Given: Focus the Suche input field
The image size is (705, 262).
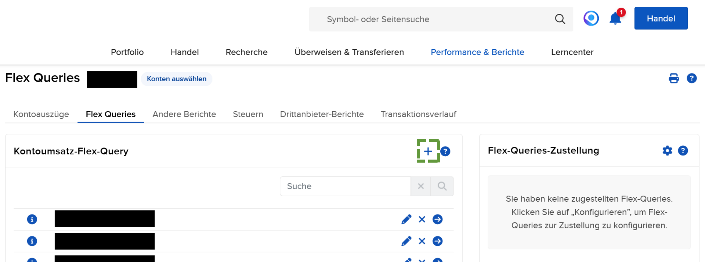Looking at the screenshot, I should click(345, 186).
